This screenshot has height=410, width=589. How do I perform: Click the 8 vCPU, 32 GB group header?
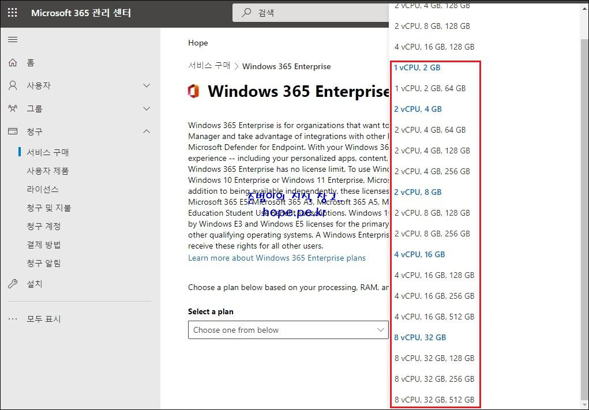421,337
